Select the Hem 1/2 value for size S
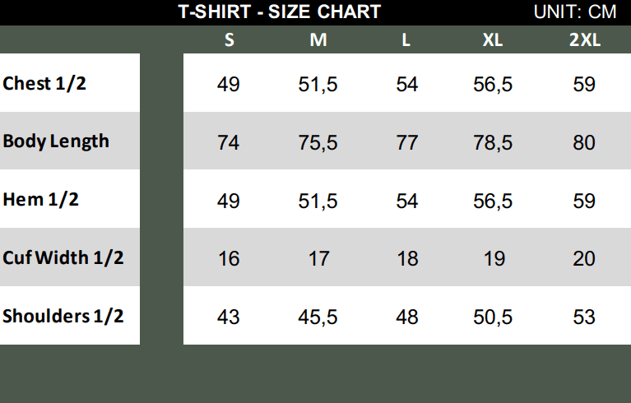 229,201
